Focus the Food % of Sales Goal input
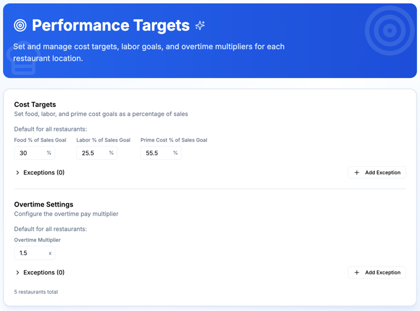This screenshot has height=311, width=420. click(x=30, y=153)
